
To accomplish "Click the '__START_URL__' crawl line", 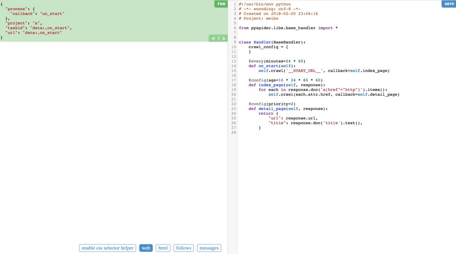I will pyautogui.click(x=324, y=71).
